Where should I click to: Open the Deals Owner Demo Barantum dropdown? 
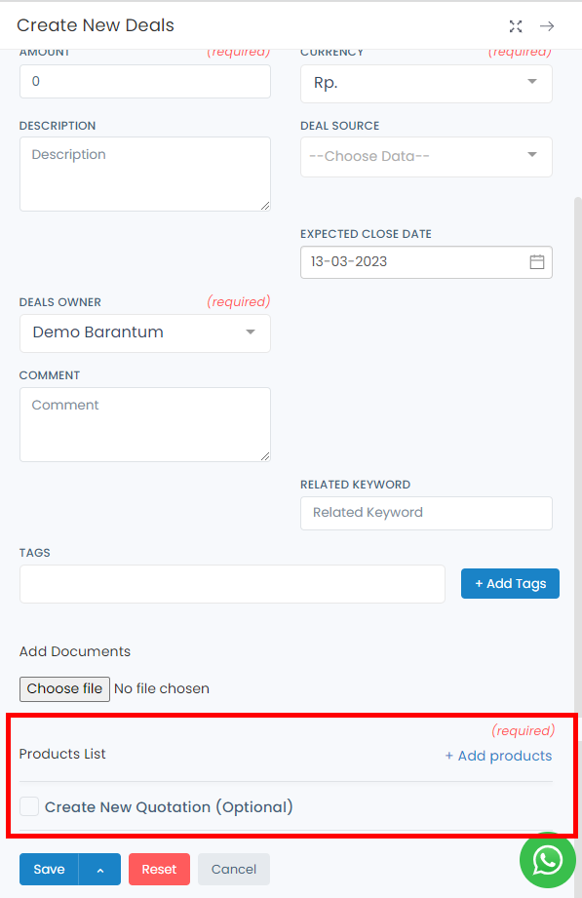click(x=145, y=332)
